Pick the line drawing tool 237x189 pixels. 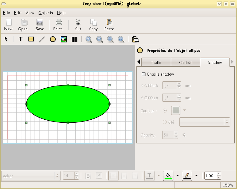42,39
